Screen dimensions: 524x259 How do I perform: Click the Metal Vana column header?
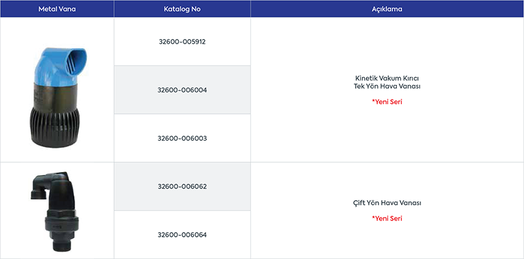pos(57,9)
